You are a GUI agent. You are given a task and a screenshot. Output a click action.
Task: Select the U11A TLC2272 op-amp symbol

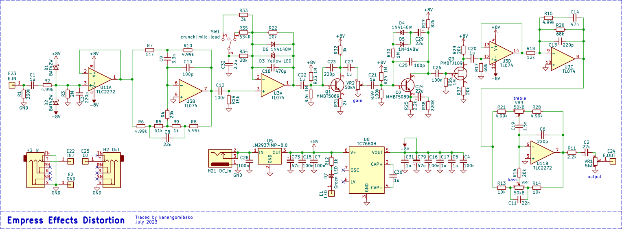coord(99,78)
